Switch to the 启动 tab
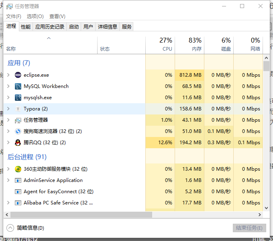 74,27
